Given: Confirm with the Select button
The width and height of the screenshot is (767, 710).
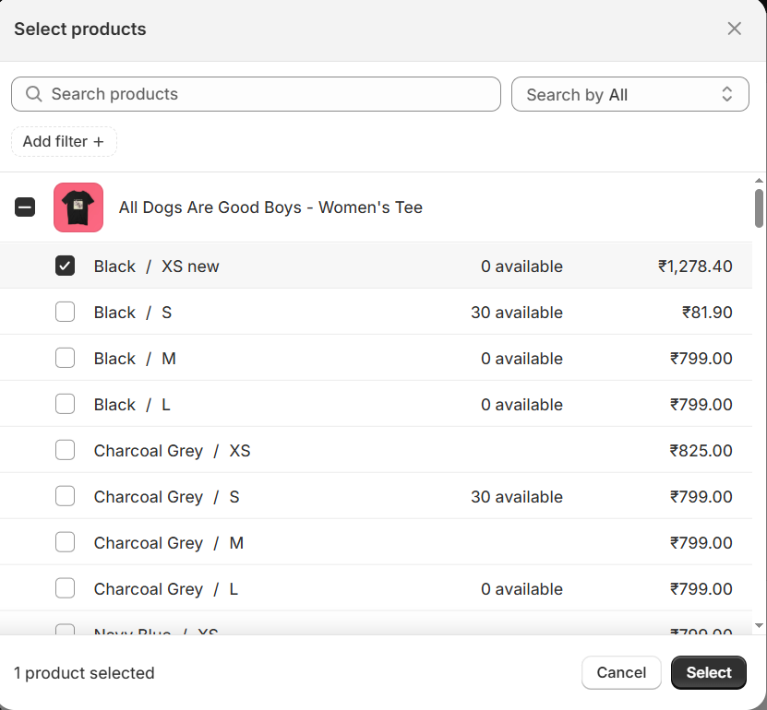Looking at the screenshot, I should coord(708,673).
